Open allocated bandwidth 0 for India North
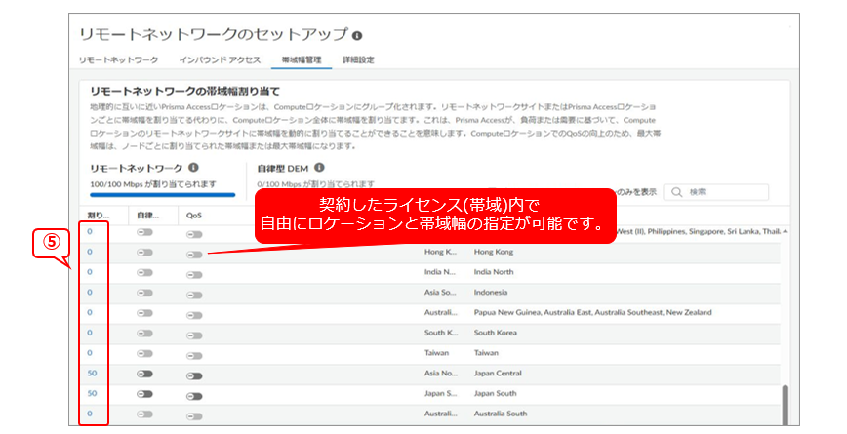The width and height of the screenshot is (847, 434). (x=90, y=272)
